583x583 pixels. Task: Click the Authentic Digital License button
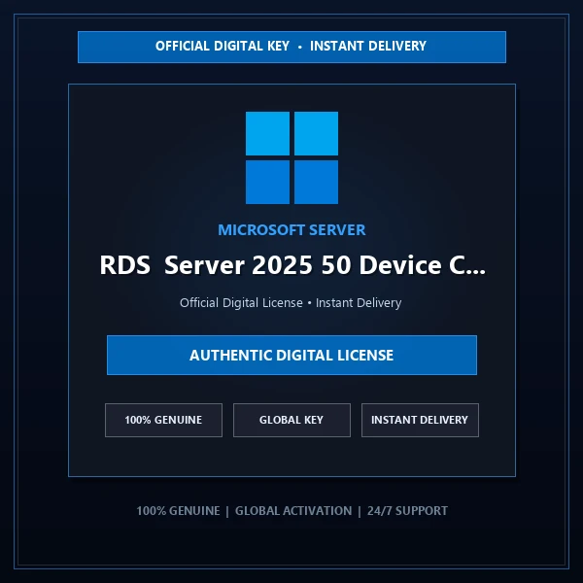[x=291, y=355]
